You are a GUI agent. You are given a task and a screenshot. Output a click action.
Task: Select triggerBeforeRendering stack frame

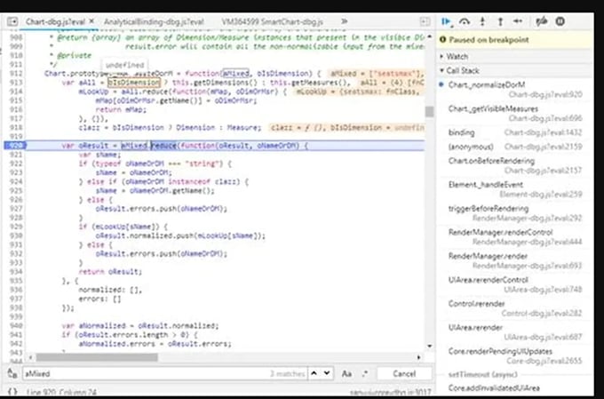pyautogui.click(x=515, y=213)
